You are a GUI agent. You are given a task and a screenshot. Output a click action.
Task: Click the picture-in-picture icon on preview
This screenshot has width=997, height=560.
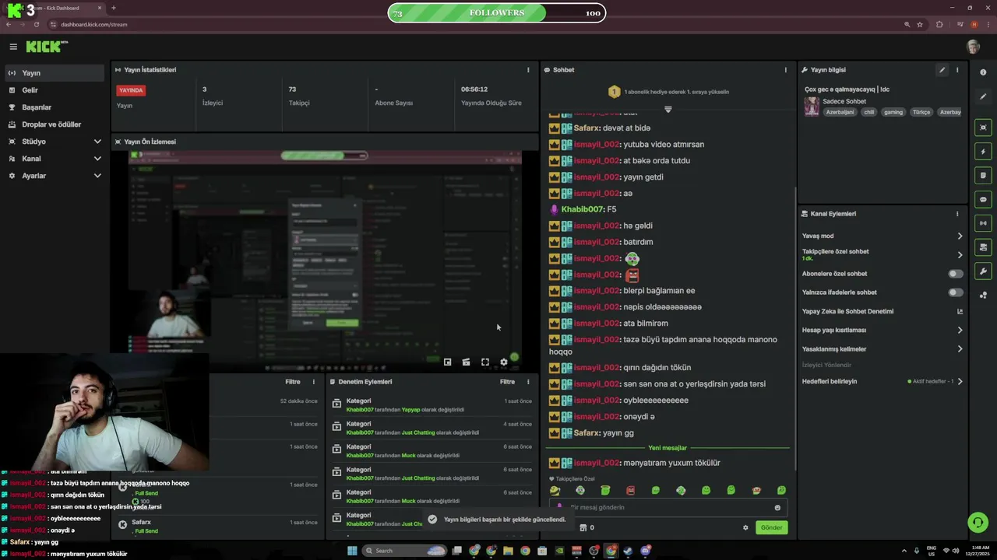pyautogui.click(x=447, y=362)
